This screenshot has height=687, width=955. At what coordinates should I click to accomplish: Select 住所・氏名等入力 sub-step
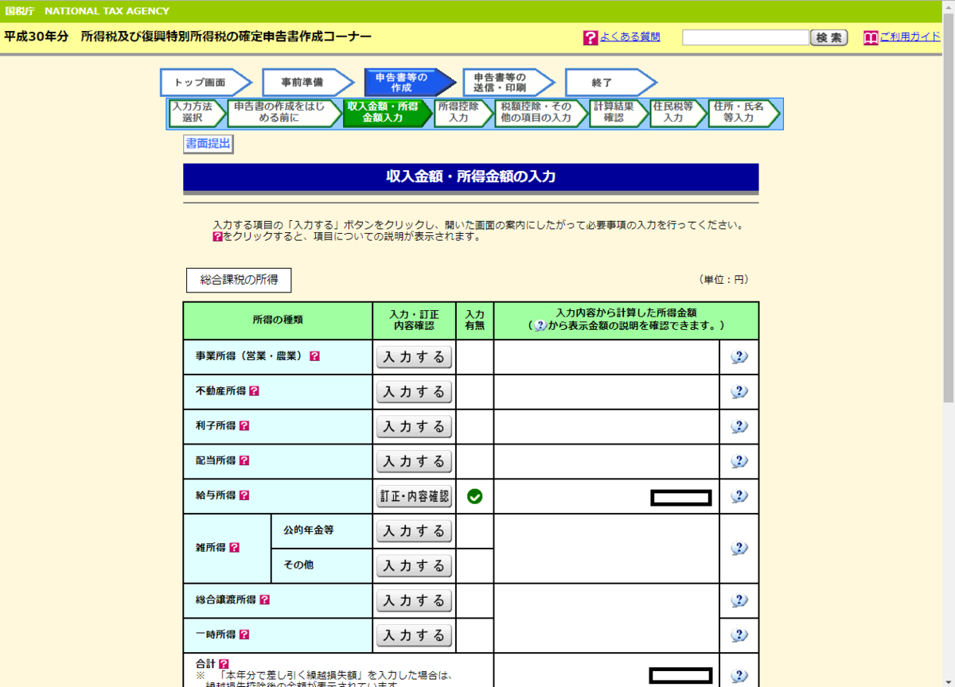(x=743, y=113)
